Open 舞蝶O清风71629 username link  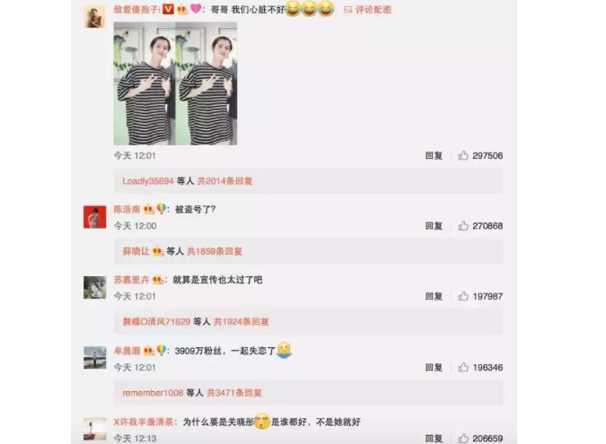click(156, 322)
